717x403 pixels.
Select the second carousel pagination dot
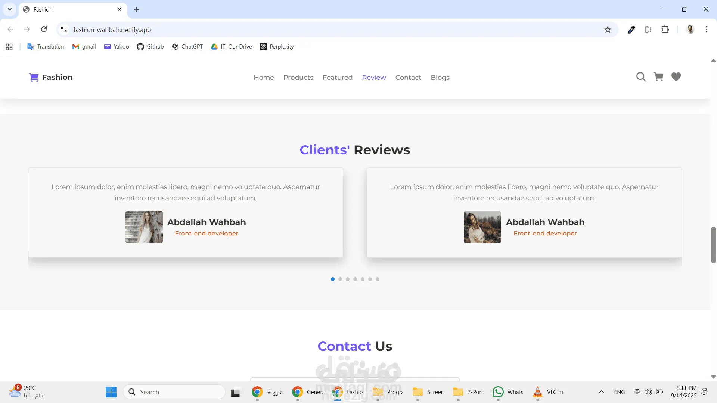pos(340,279)
